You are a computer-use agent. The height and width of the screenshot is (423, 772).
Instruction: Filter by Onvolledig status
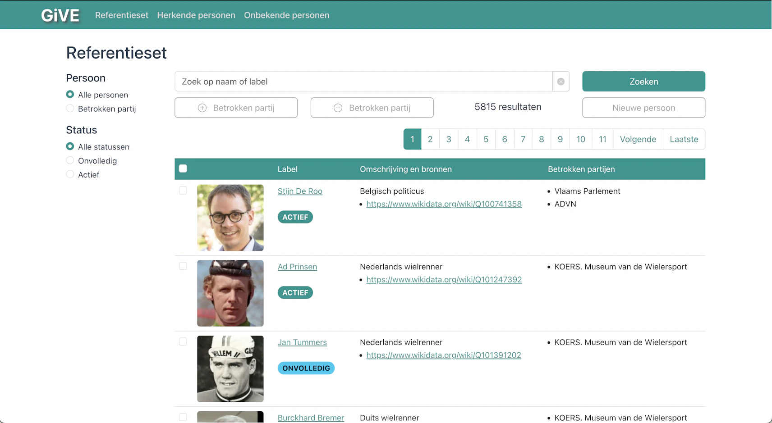[x=70, y=160]
